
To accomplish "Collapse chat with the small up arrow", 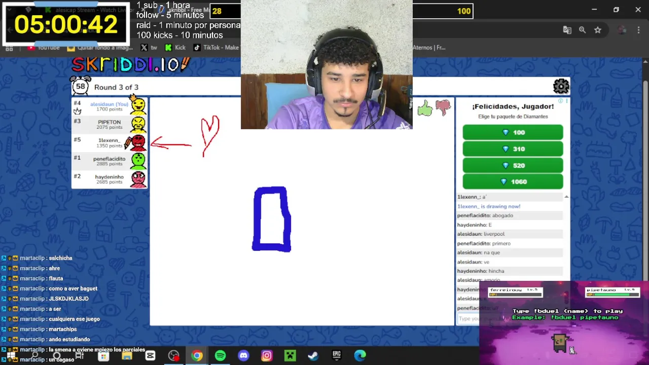I will tap(566, 197).
